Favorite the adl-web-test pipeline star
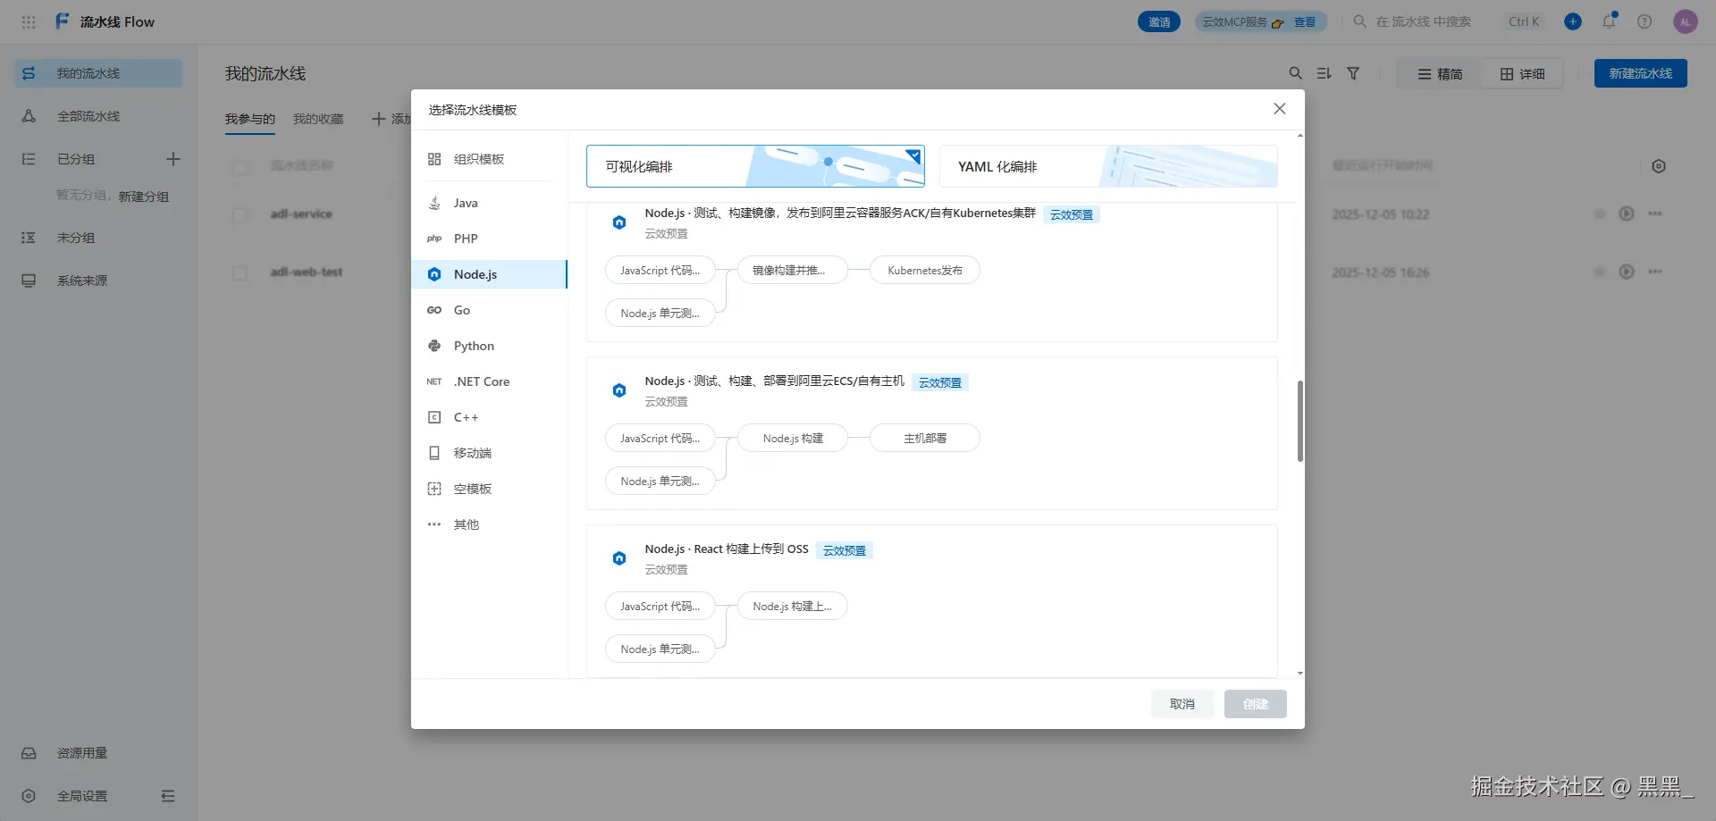The height and width of the screenshot is (821, 1716). click(1600, 272)
